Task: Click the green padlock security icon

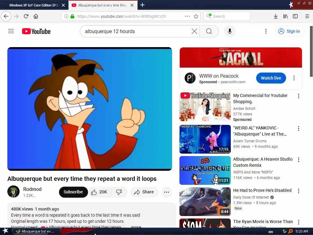Action: pos(72,16)
